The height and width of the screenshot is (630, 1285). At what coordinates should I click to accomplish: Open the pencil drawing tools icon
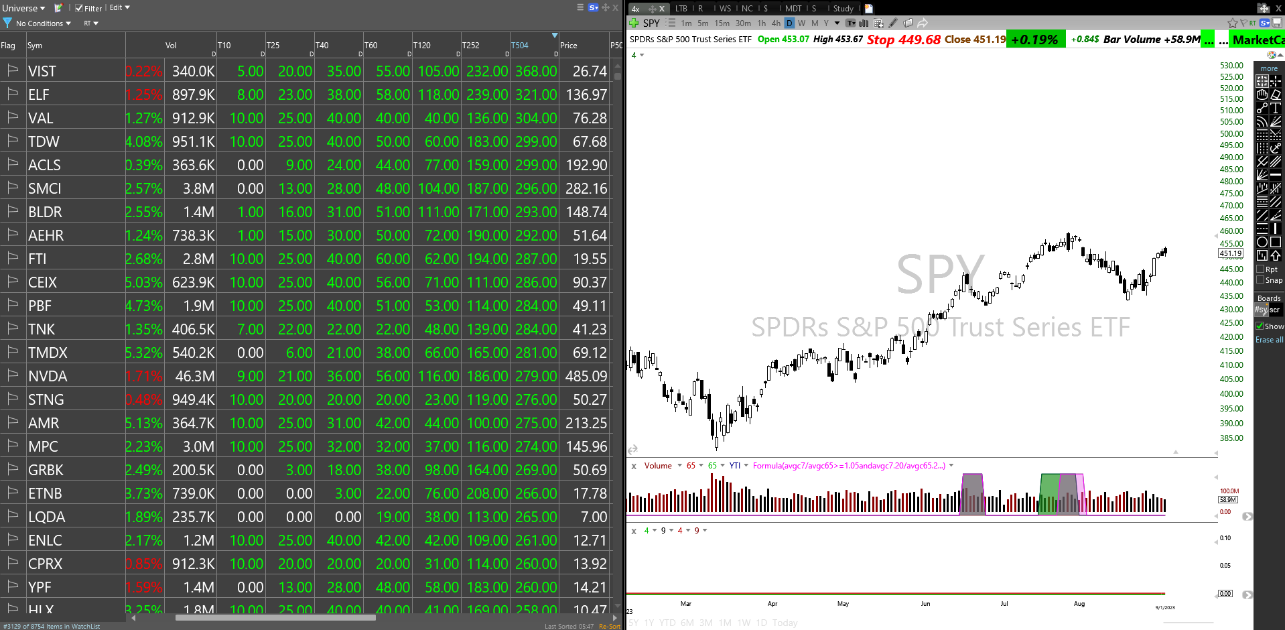coord(893,23)
